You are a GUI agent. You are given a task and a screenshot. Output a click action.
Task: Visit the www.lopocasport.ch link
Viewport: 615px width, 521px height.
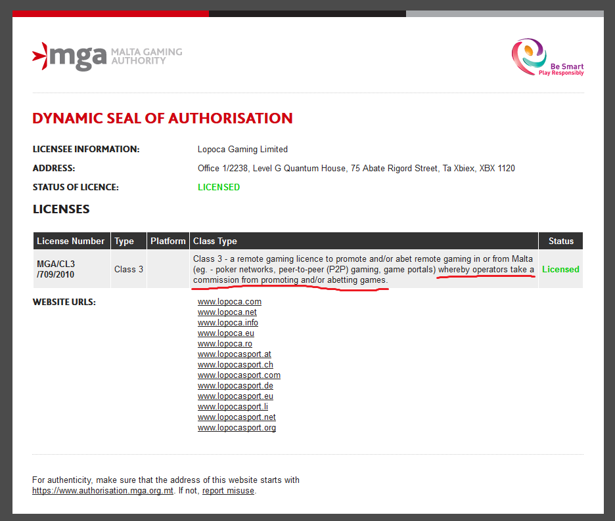(x=235, y=365)
